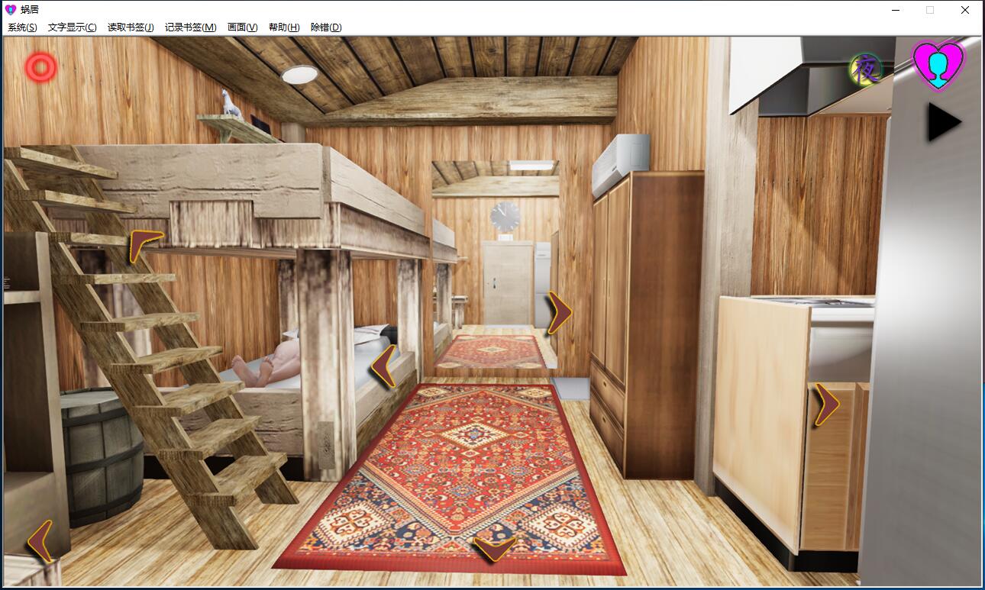The height and width of the screenshot is (590, 985).
Task: Click the wall clock above the door
Action: pyautogui.click(x=505, y=216)
